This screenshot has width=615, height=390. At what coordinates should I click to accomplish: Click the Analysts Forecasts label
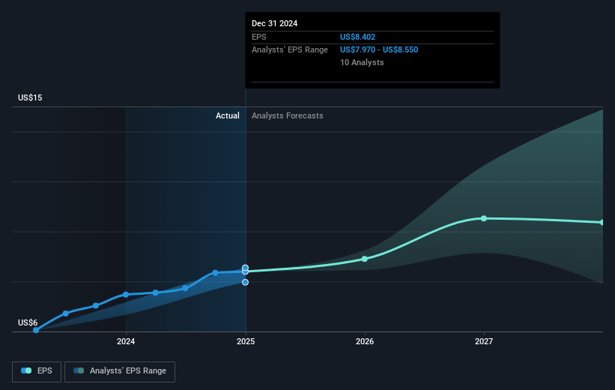click(288, 115)
